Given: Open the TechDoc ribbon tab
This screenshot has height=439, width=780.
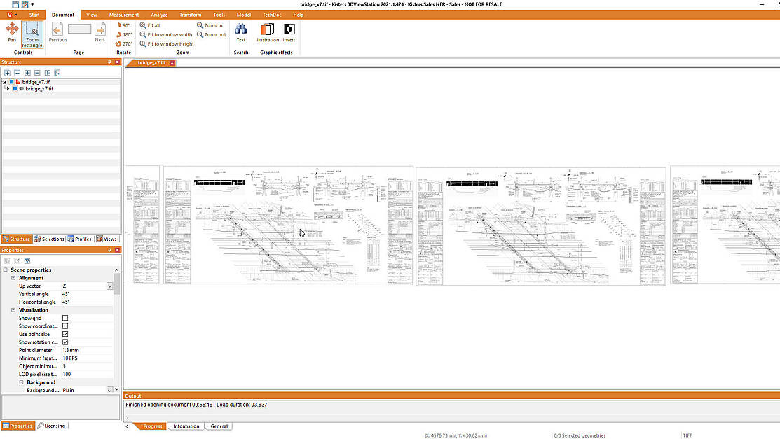Looking at the screenshot, I should click(x=272, y=15).
